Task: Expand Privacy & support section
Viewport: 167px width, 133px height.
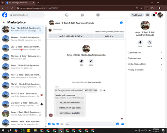Action: pyautogui.click(x=145, y=70)
